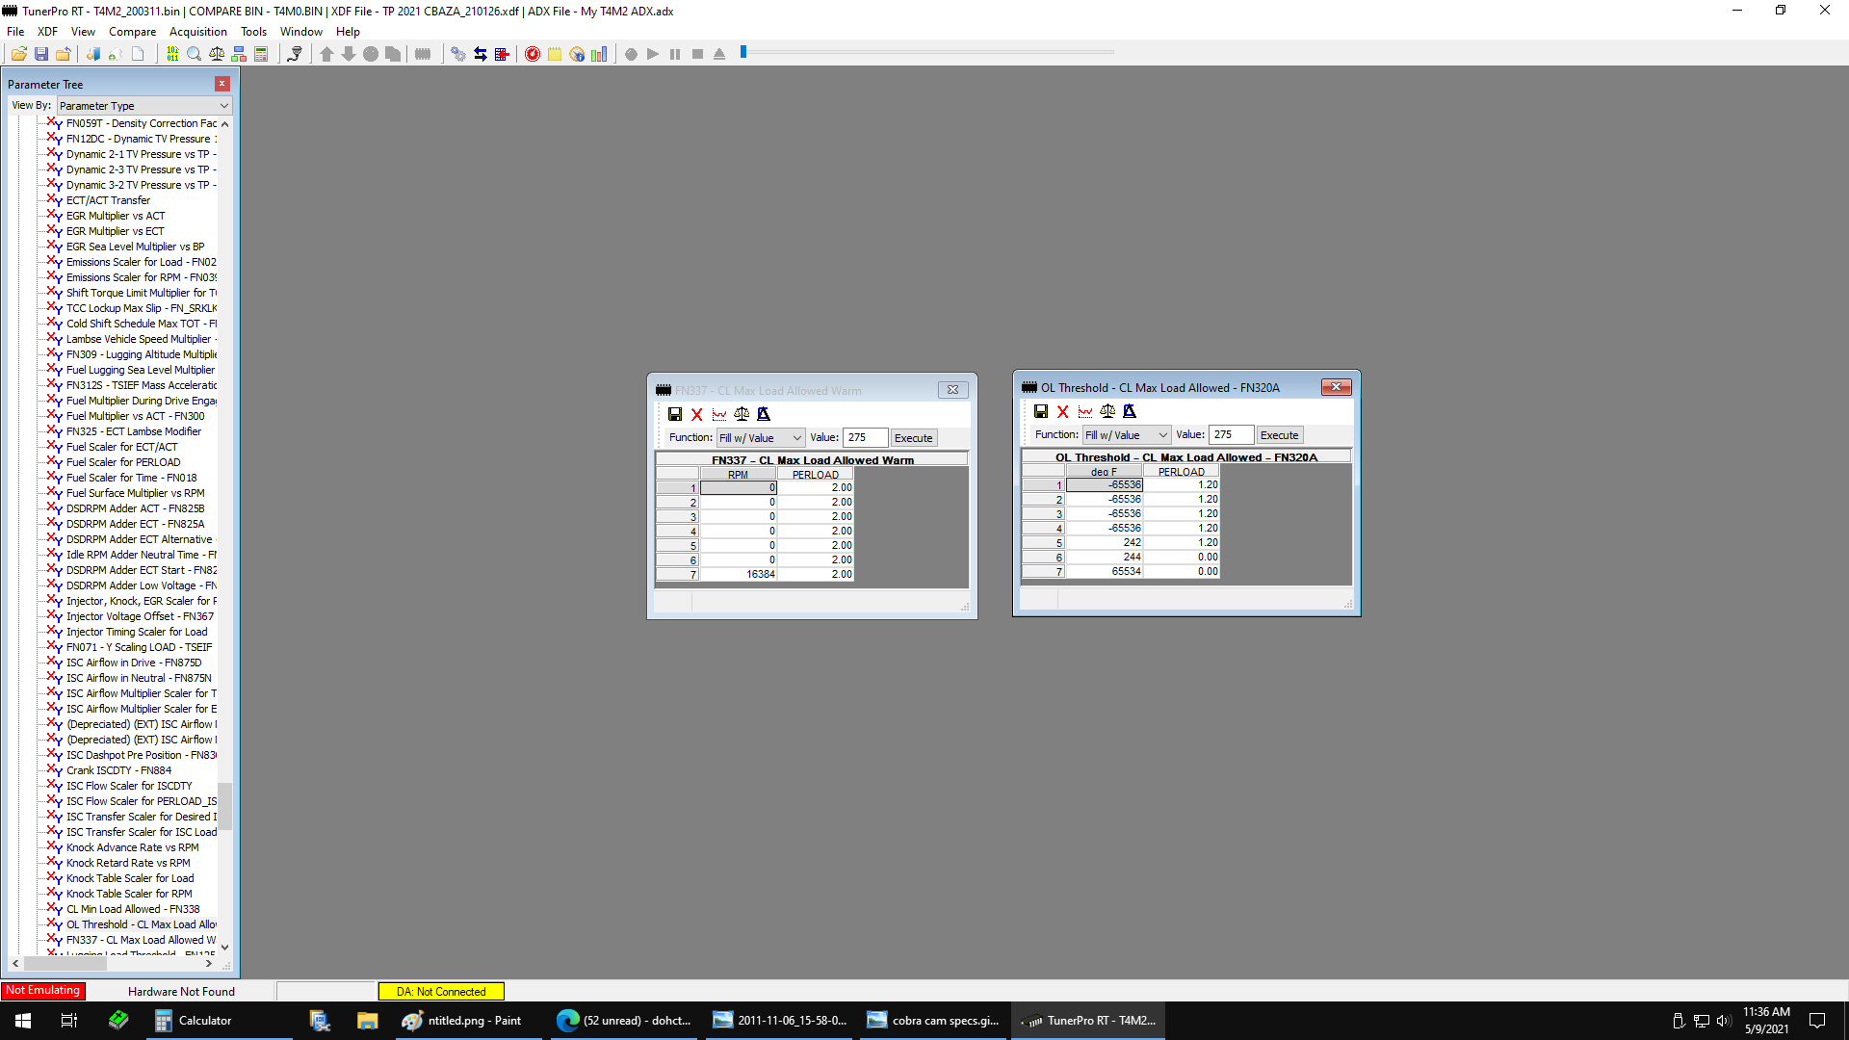Open the Acquisition menu
Screen dimensions: 1849x1040
[197, 32]
